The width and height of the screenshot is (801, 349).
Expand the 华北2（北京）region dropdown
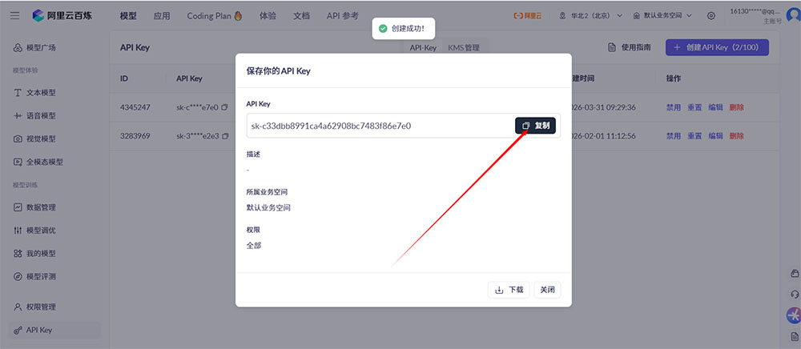pyautogui.click(x=591, y=16)
